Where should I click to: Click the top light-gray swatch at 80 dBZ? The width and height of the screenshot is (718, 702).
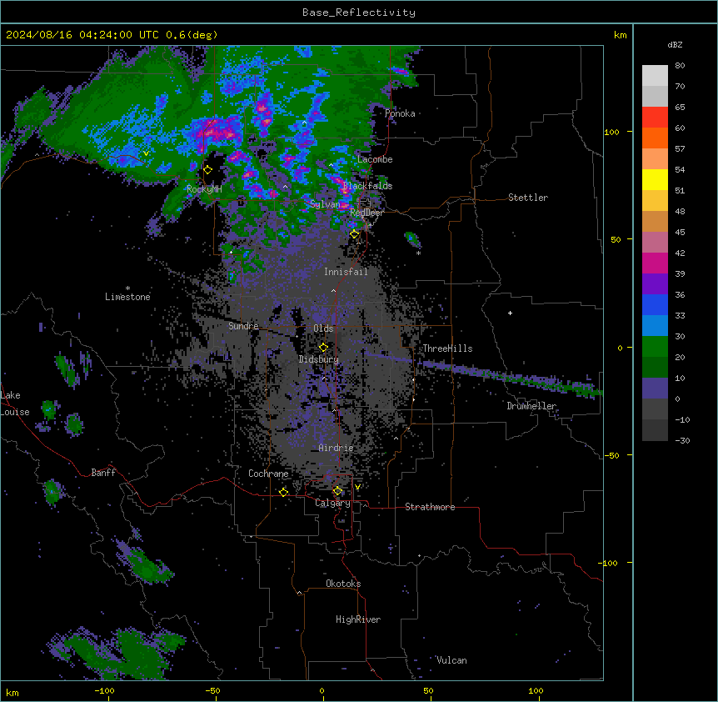pyautogui.click(x=655, y=75)
